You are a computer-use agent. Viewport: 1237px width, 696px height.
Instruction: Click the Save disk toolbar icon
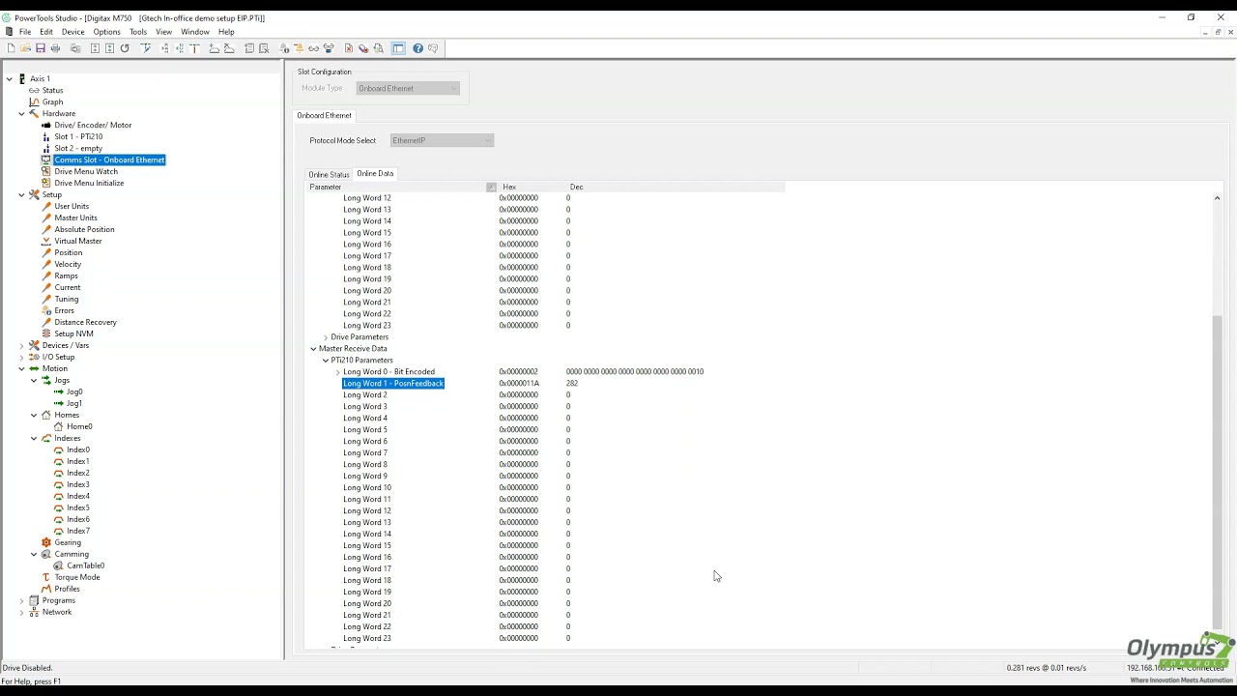tap(41, 48)
